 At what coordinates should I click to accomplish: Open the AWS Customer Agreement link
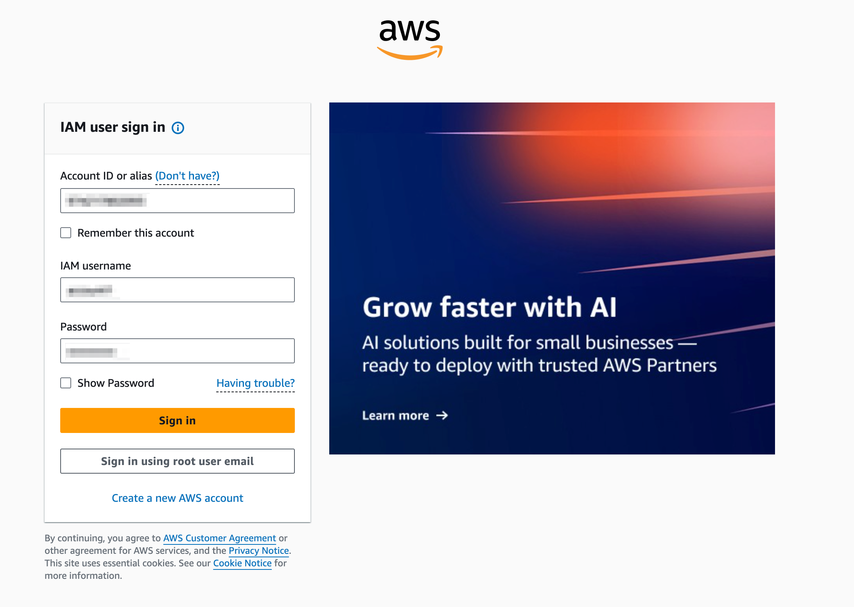(x=220, y=538)
